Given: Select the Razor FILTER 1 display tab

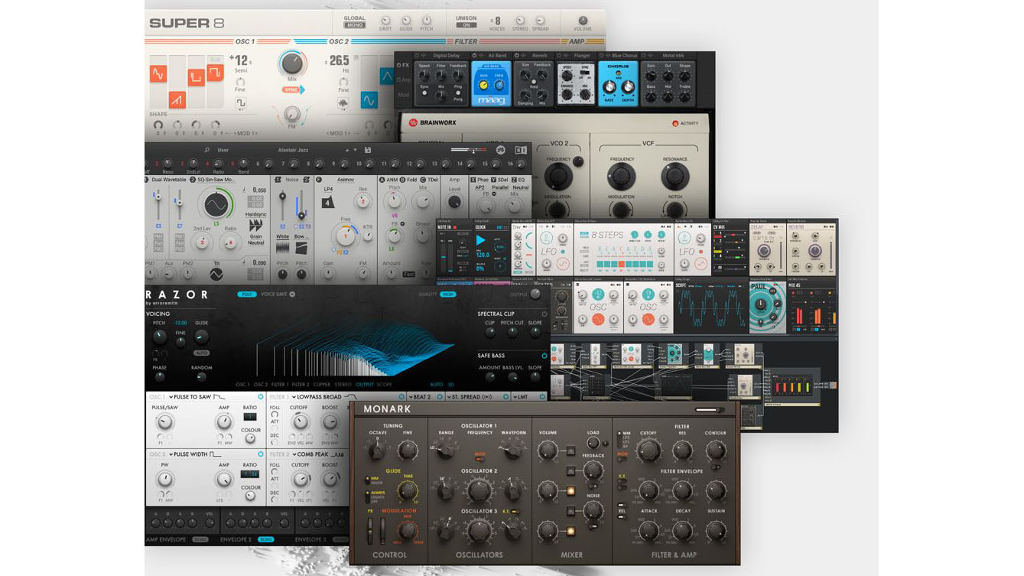Looking at the screenshot, I should coord(280,385).
